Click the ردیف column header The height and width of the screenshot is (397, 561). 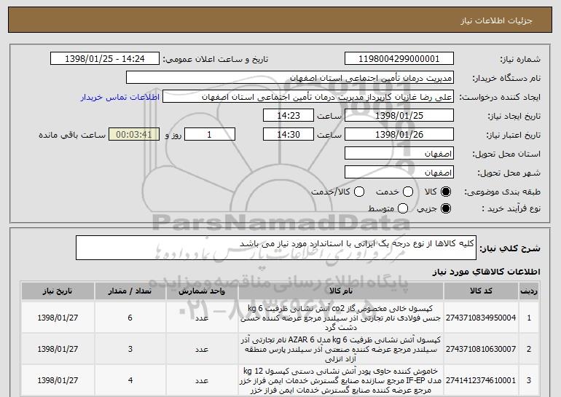coord(529,291)
